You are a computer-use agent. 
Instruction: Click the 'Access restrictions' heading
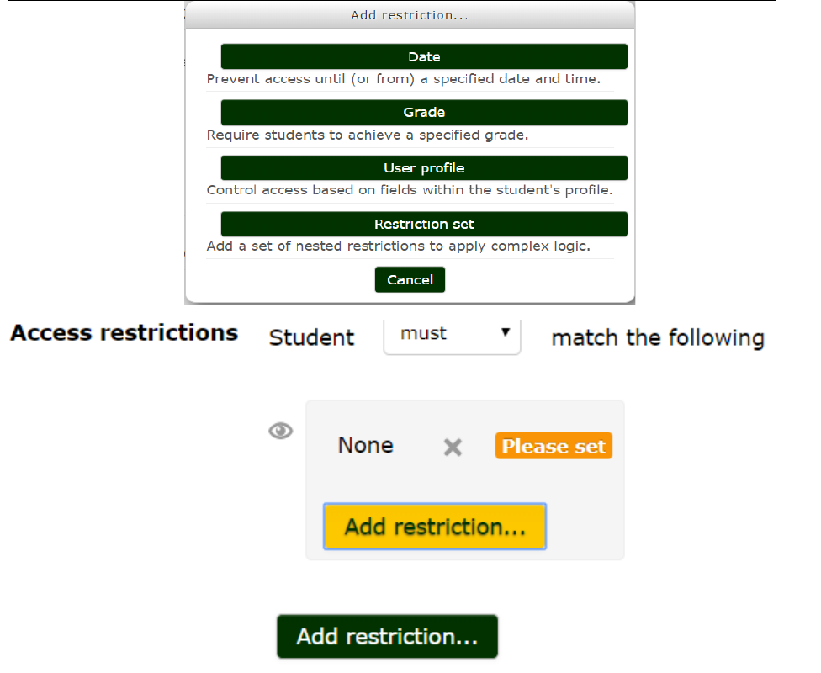click(x=124, y=333)
